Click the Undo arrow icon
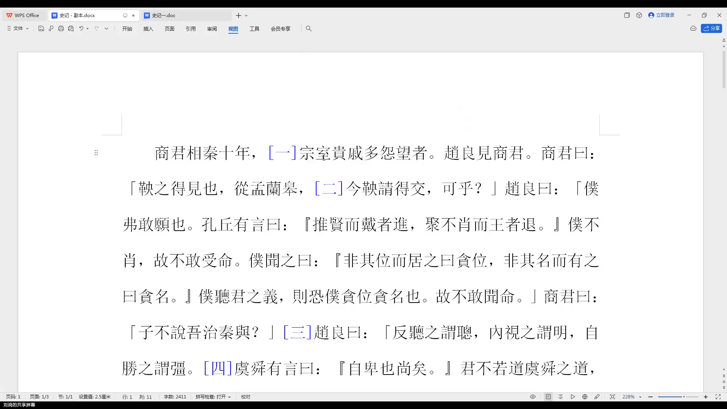The width and height of the screenshot is (727, 409). click(x=81, y=29)
